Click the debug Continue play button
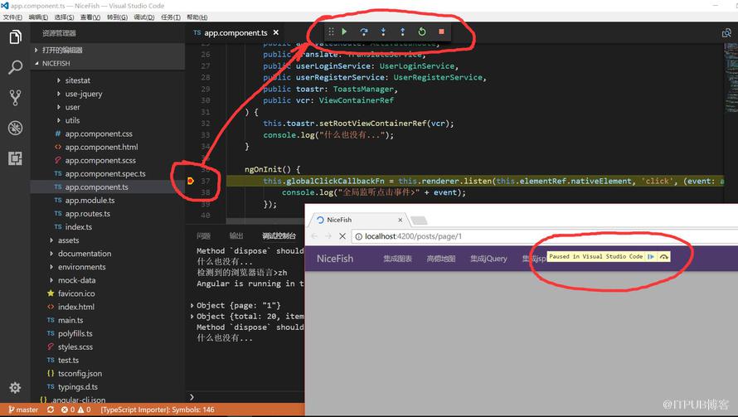Screen dimensions: 738x417 click(x=344, y=32)
